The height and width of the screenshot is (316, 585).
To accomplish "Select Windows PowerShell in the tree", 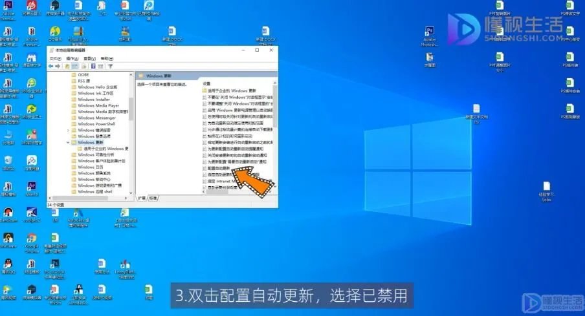I will click(x=93, y=124).
